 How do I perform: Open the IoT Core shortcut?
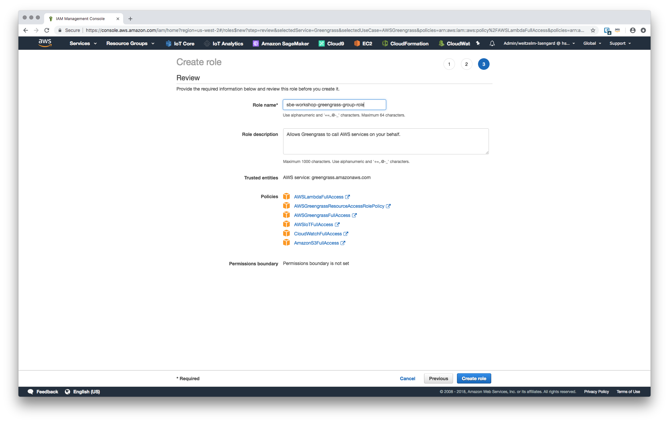pos(180,43)
